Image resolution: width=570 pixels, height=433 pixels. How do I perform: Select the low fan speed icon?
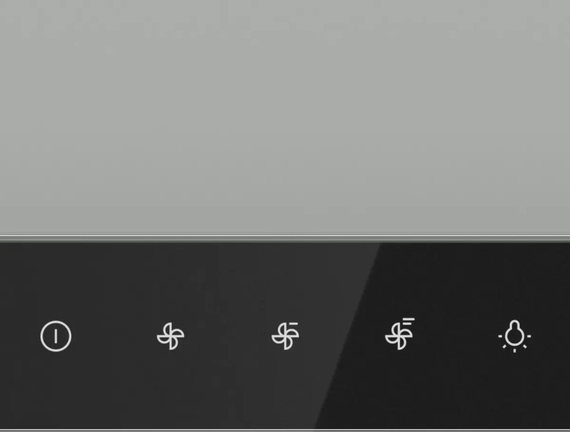(171, 336)
